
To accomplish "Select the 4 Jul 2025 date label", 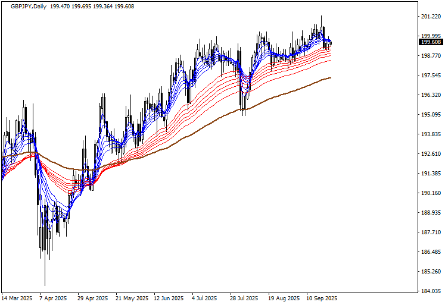I will click(x=206, y=298).
